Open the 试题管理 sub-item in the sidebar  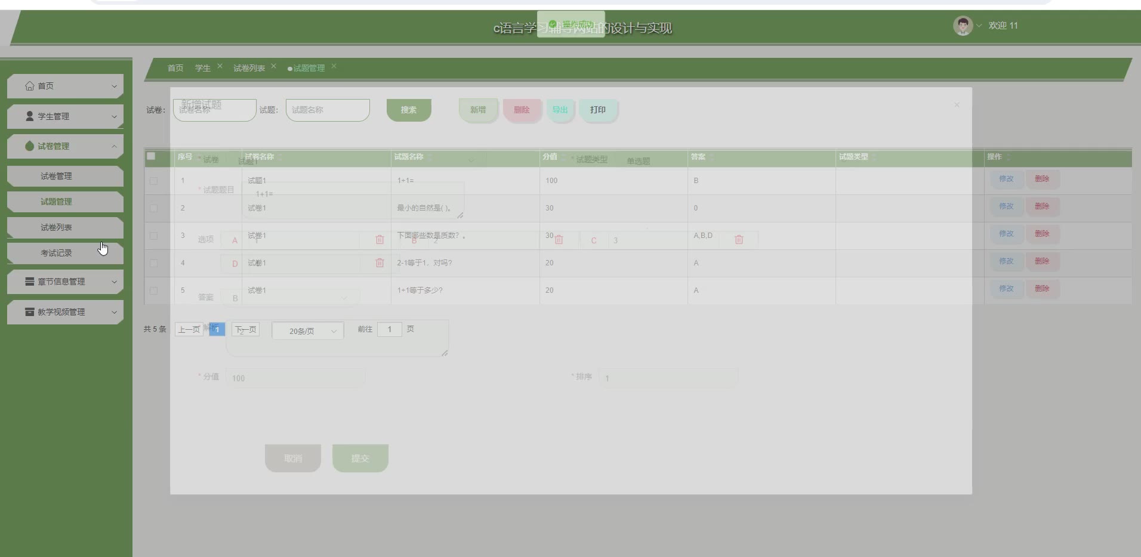coord(65,202)
